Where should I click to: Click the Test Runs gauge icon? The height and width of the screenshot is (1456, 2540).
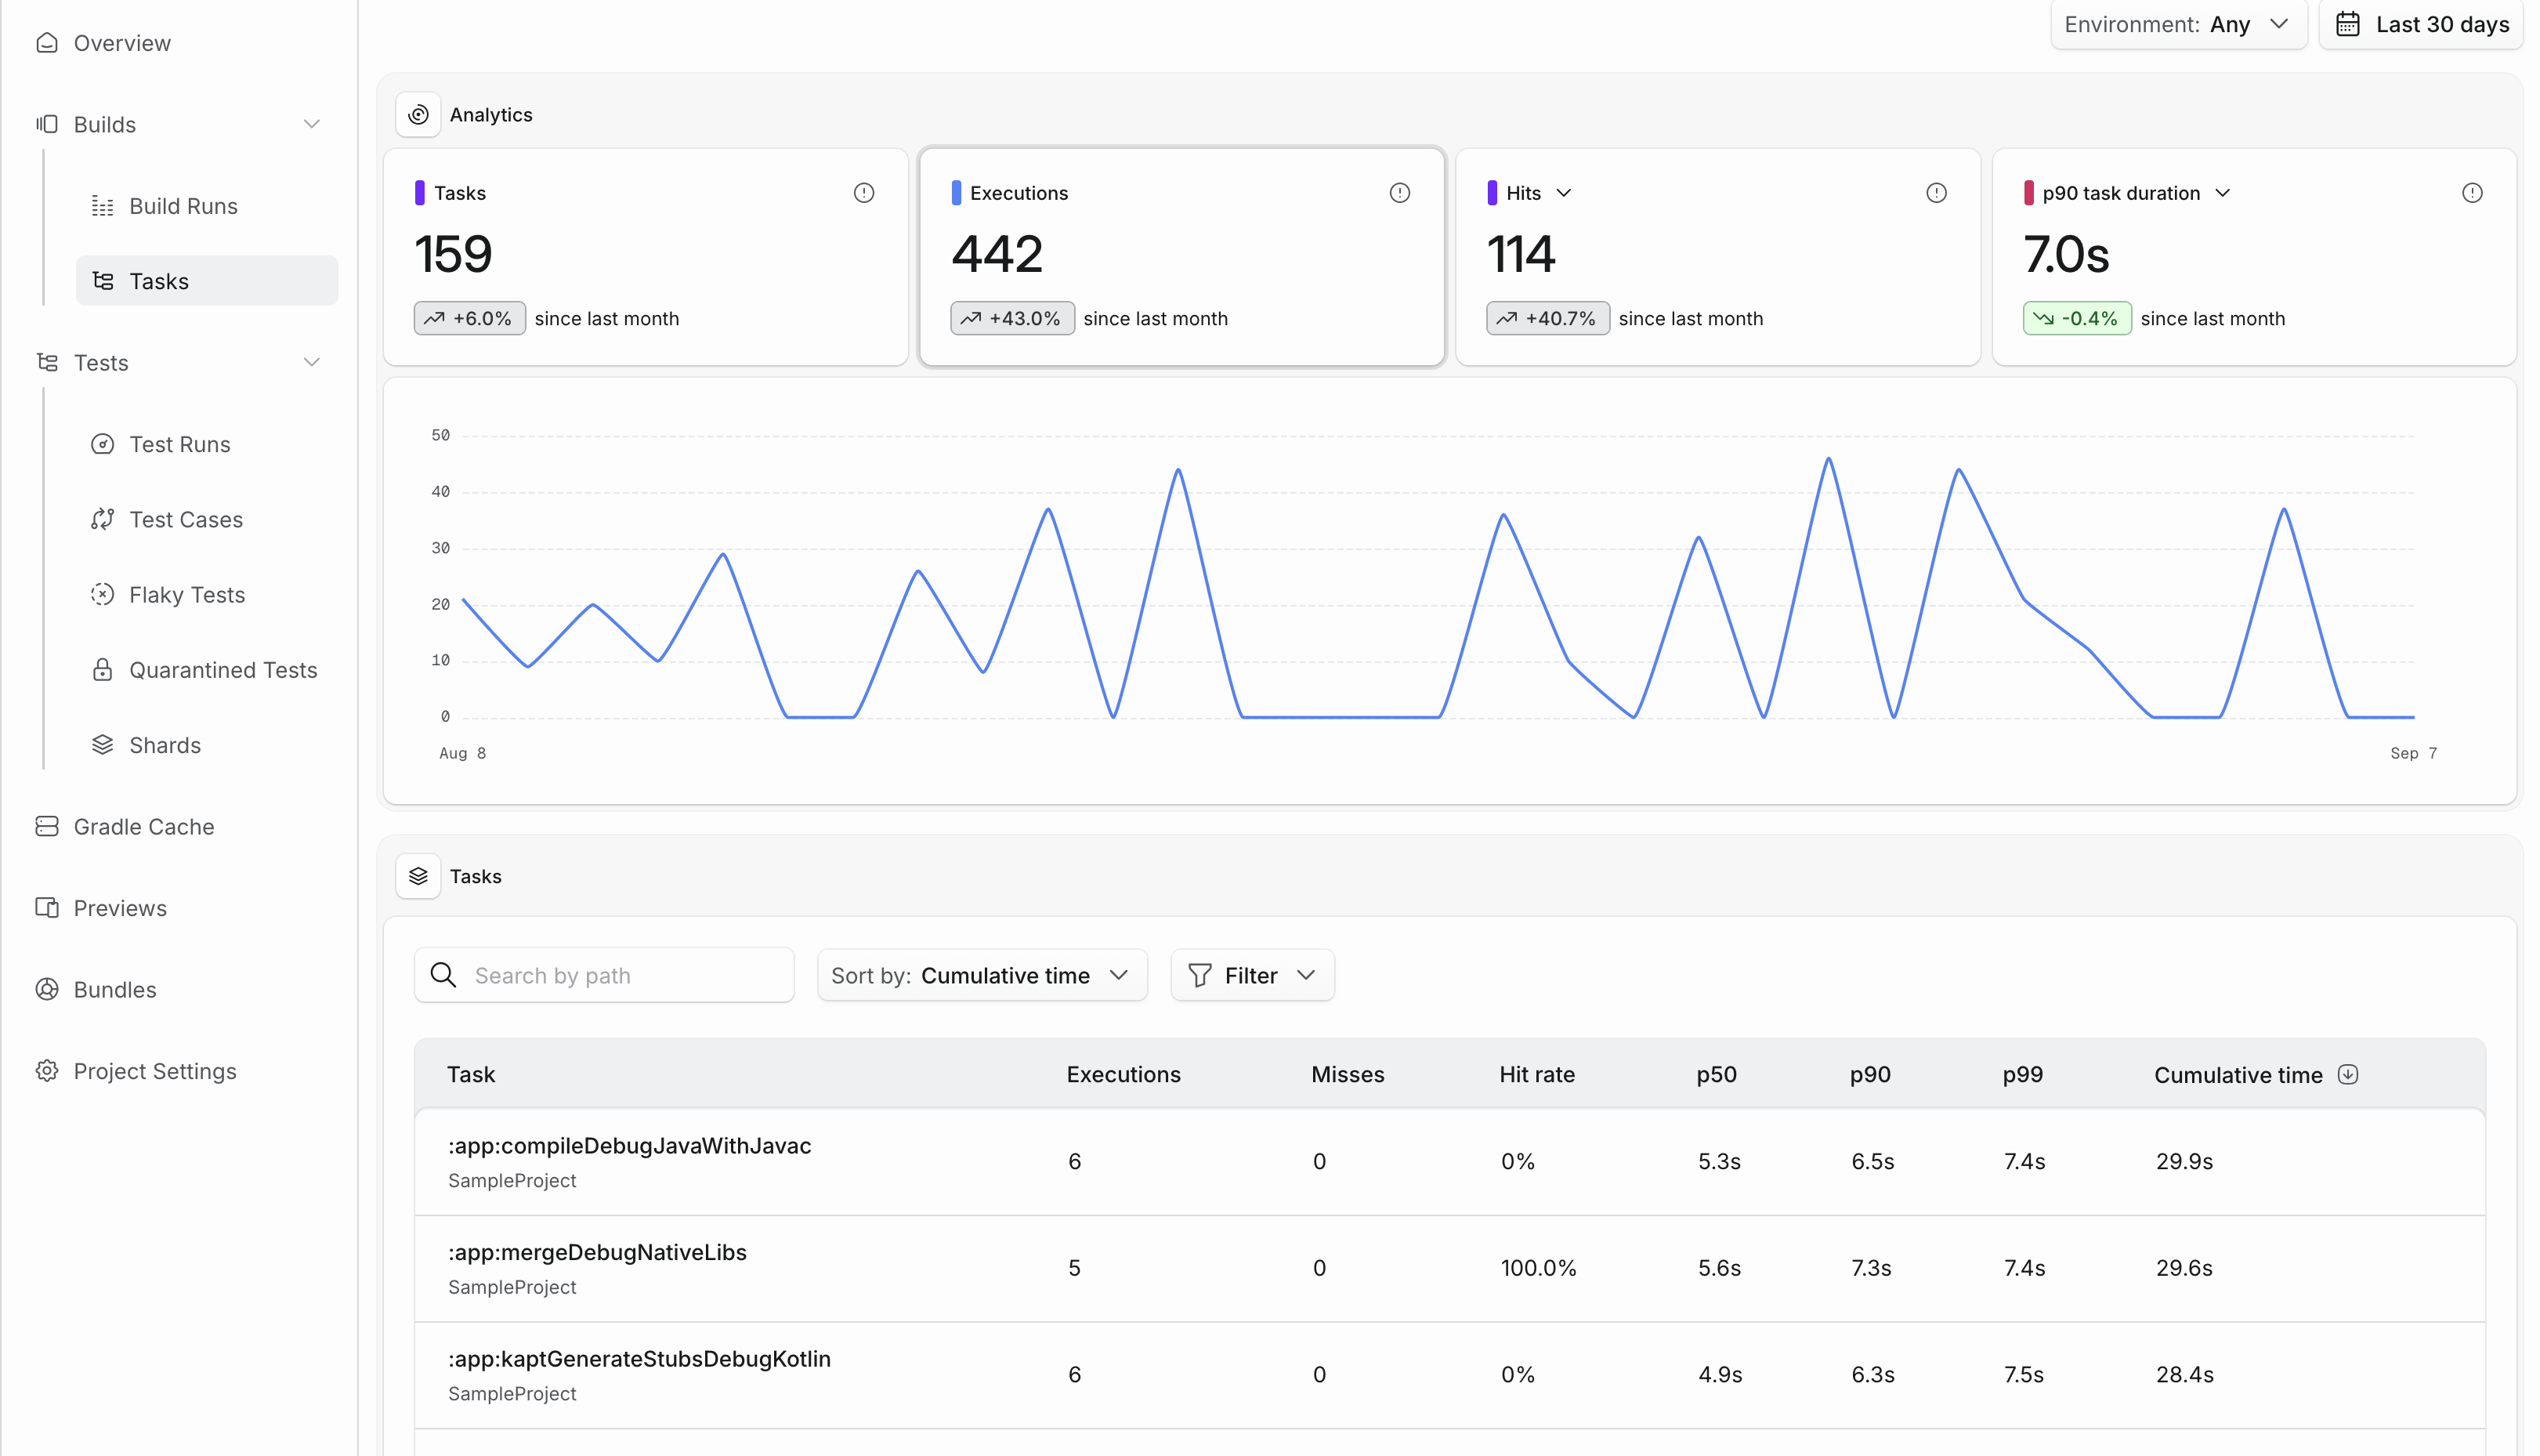[103, 444]
